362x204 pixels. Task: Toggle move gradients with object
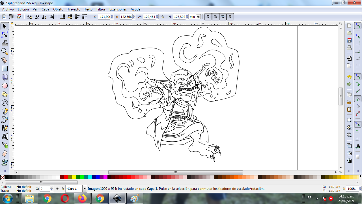(x=223, y=17)
